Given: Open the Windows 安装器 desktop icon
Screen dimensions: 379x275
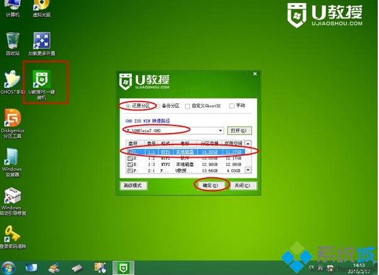Looking at the screenshot, I should point(12,162).
